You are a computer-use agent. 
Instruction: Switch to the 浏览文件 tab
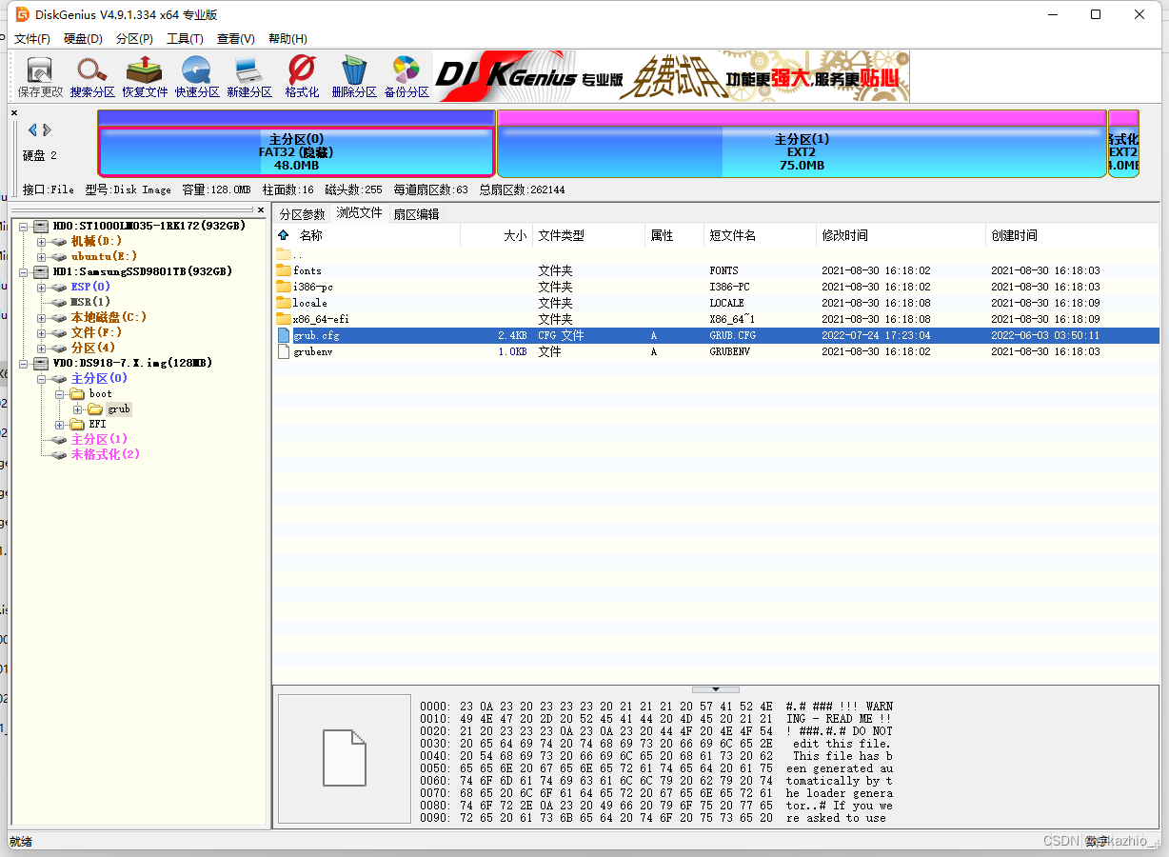point(359,213)
